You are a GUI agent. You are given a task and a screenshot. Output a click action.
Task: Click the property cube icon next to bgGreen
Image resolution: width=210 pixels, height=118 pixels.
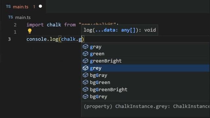pyautogui.click(x=85, y=82)
